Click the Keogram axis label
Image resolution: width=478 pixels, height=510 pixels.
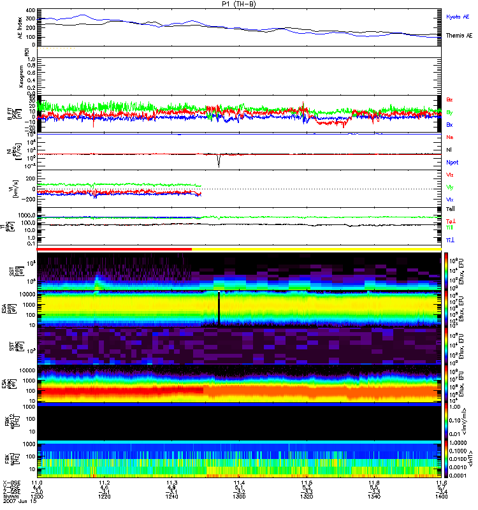(x=21, y=76)
